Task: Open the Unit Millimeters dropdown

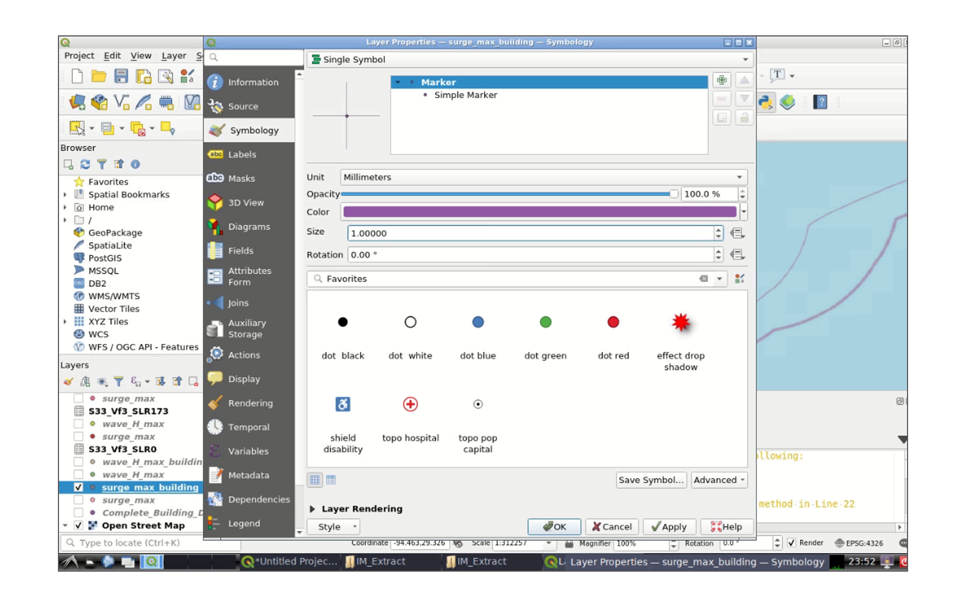Action: 543,177
